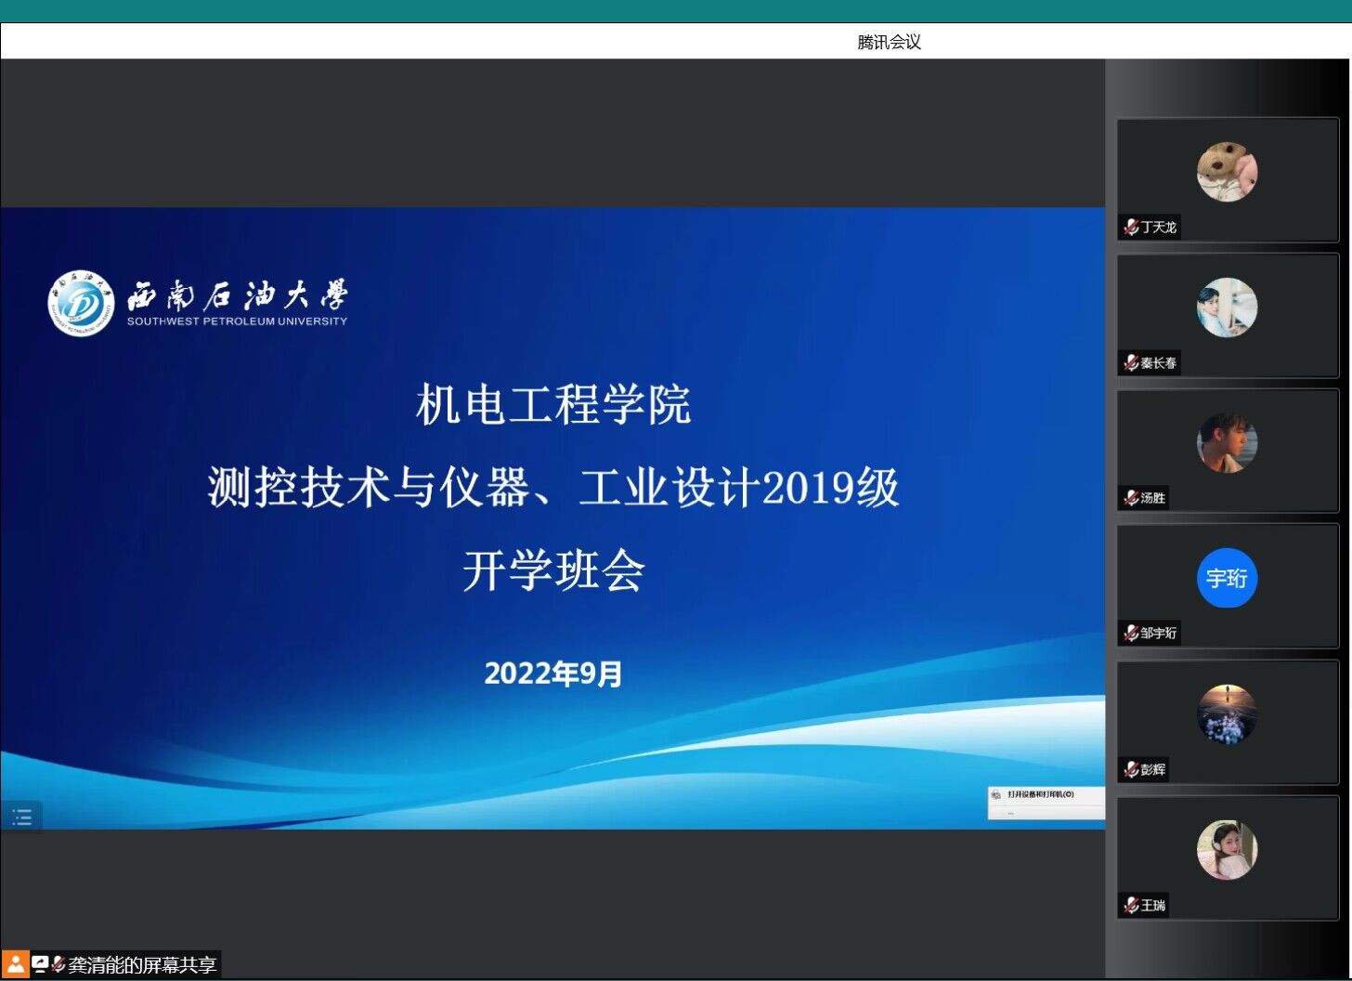Click the slide outline list icon
Screen dimensions: 1352x981
[x=21, y=817]
